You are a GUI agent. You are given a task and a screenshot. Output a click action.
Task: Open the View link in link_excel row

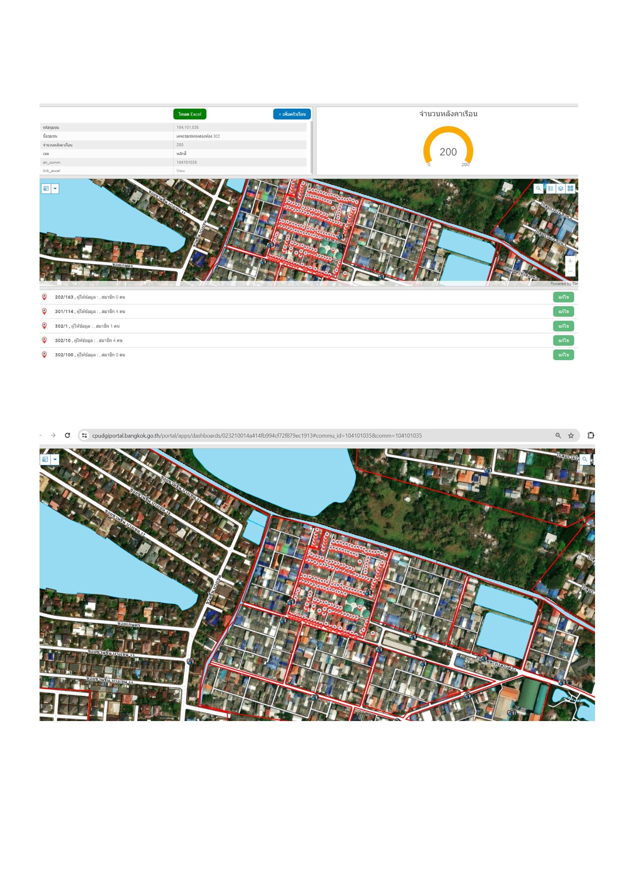pos(181,171)
